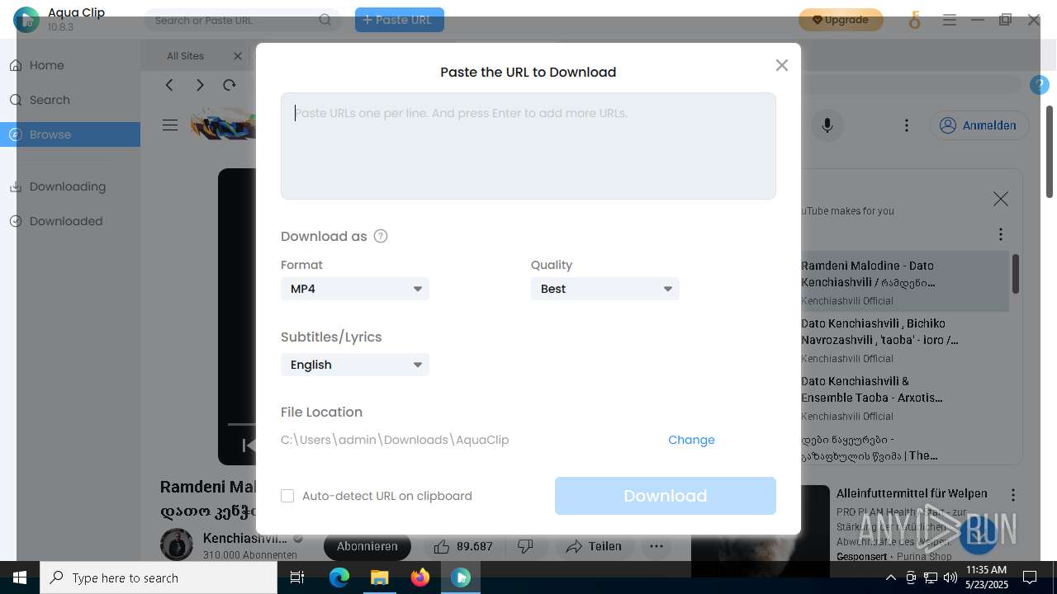Image resolution: width=1057 pixels, height=594 pixels.
Task: Click Aqua Clip taskbar icon
Action: [x=461, y=577]
